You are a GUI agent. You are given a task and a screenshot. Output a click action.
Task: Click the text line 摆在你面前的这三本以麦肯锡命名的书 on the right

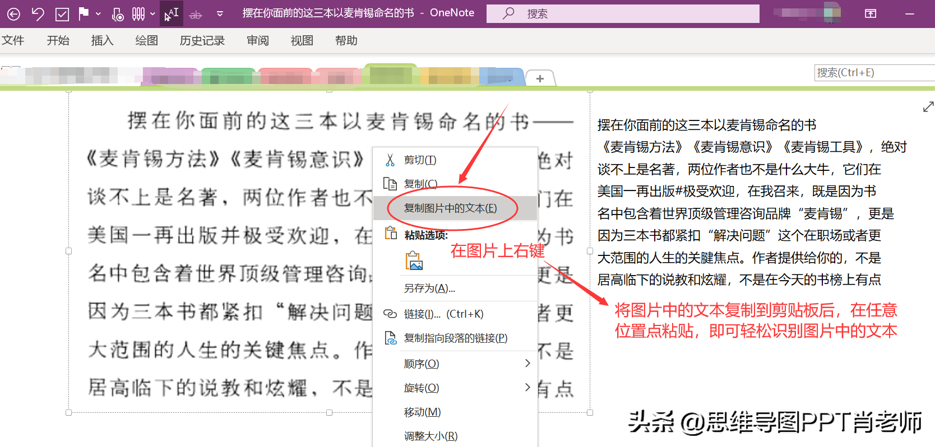point(706,125)
